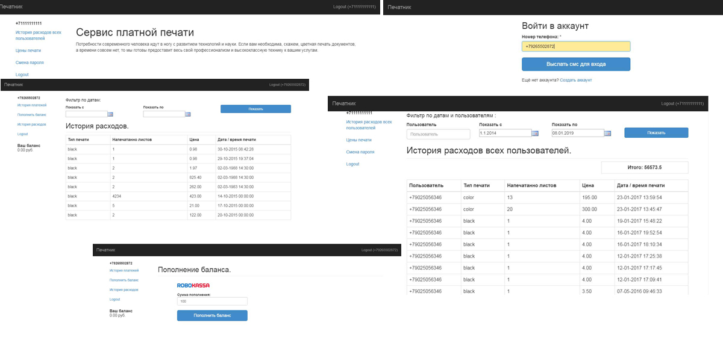Click navbar Logout (+79265502872) on История расходов page

click(x=287, y=85)
